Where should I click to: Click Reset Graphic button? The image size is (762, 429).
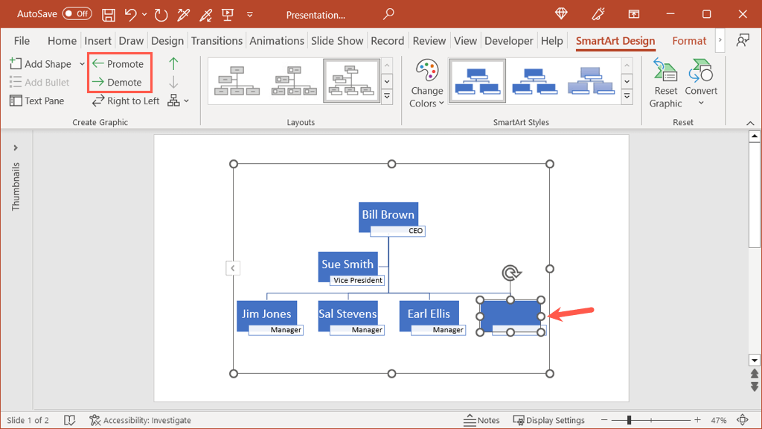point(666,83)
